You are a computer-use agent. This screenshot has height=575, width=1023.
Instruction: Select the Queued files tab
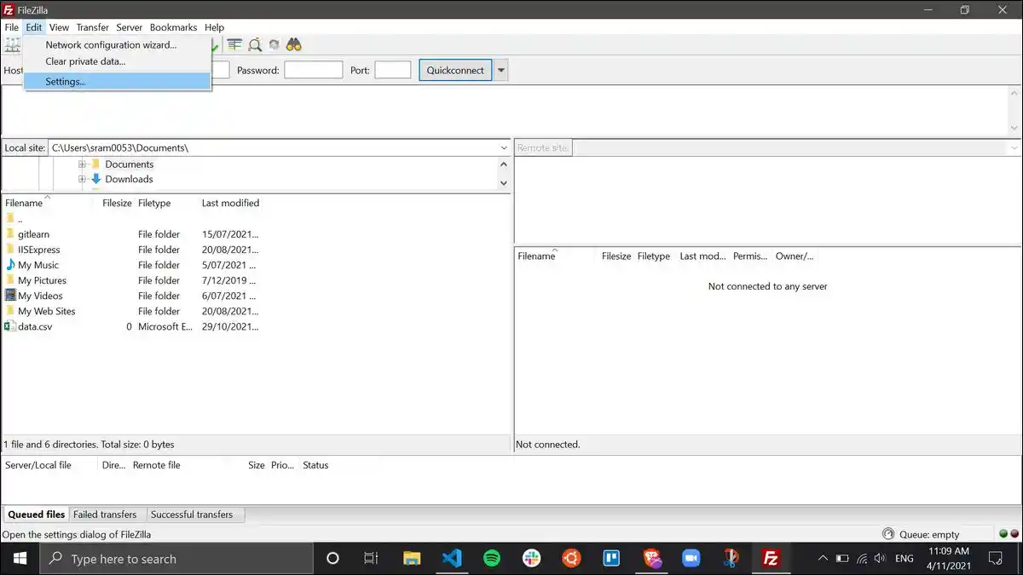(x=37, y=515)
